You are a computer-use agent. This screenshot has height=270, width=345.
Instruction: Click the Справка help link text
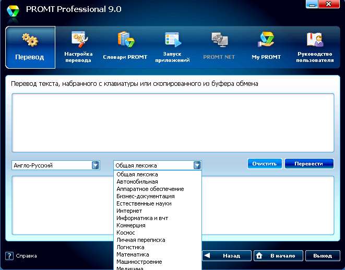click(x=26, y=256)
